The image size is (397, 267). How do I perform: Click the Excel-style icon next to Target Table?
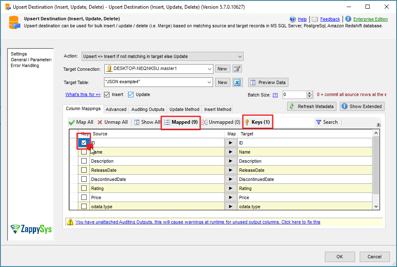237,82
